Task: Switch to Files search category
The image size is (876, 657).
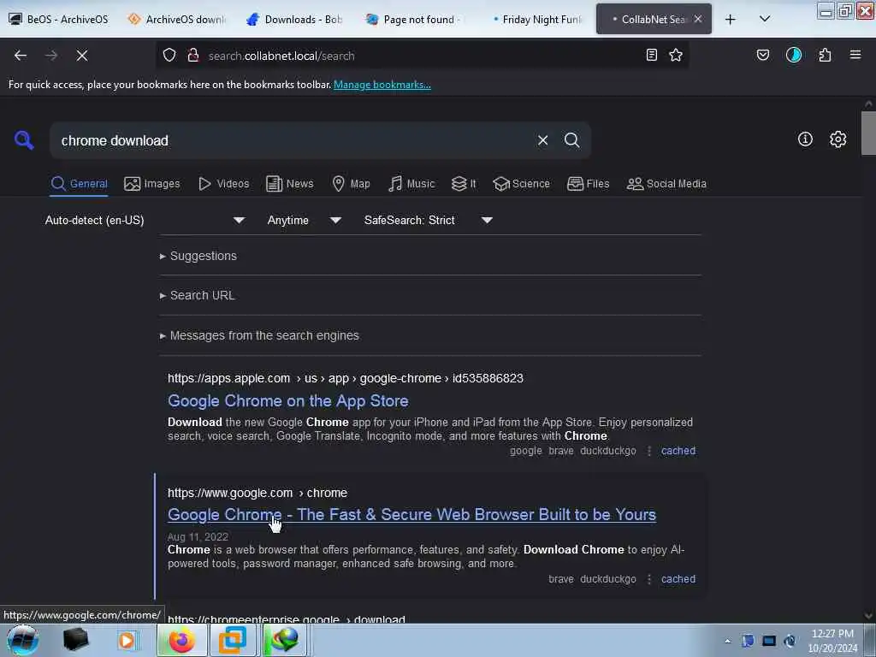Action: point(589,184)
